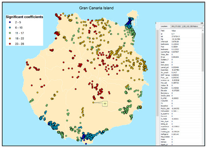The image size is (207, 148).
Task: Select the Field column header
Action: pos(163,31)
